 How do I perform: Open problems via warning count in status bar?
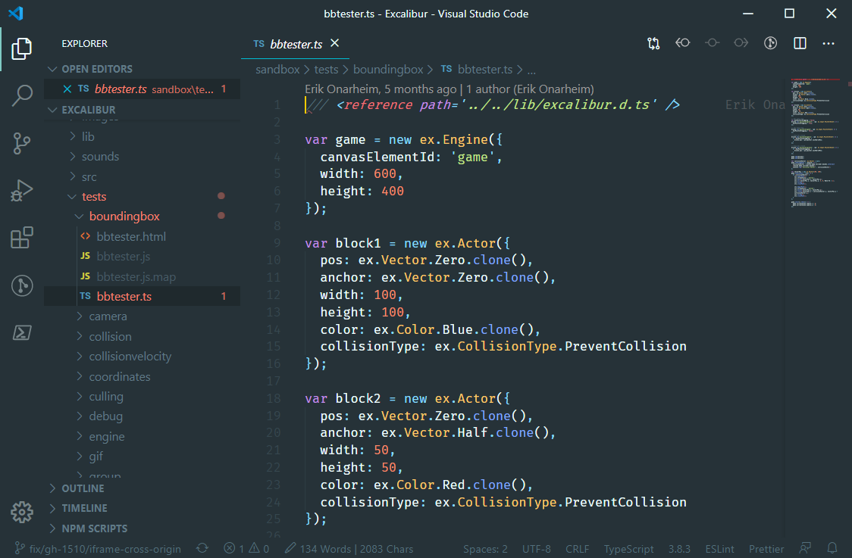click(258, 548)
